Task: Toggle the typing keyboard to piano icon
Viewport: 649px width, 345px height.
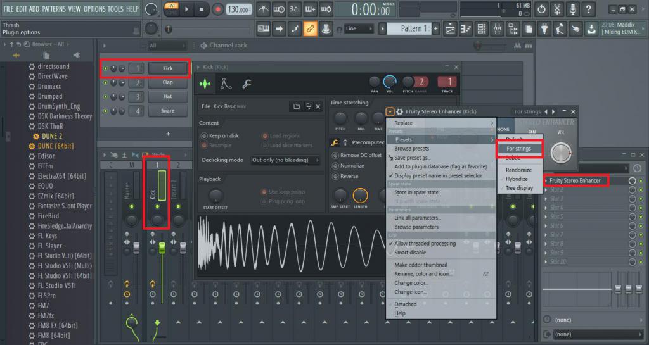Action: point(263,28)
